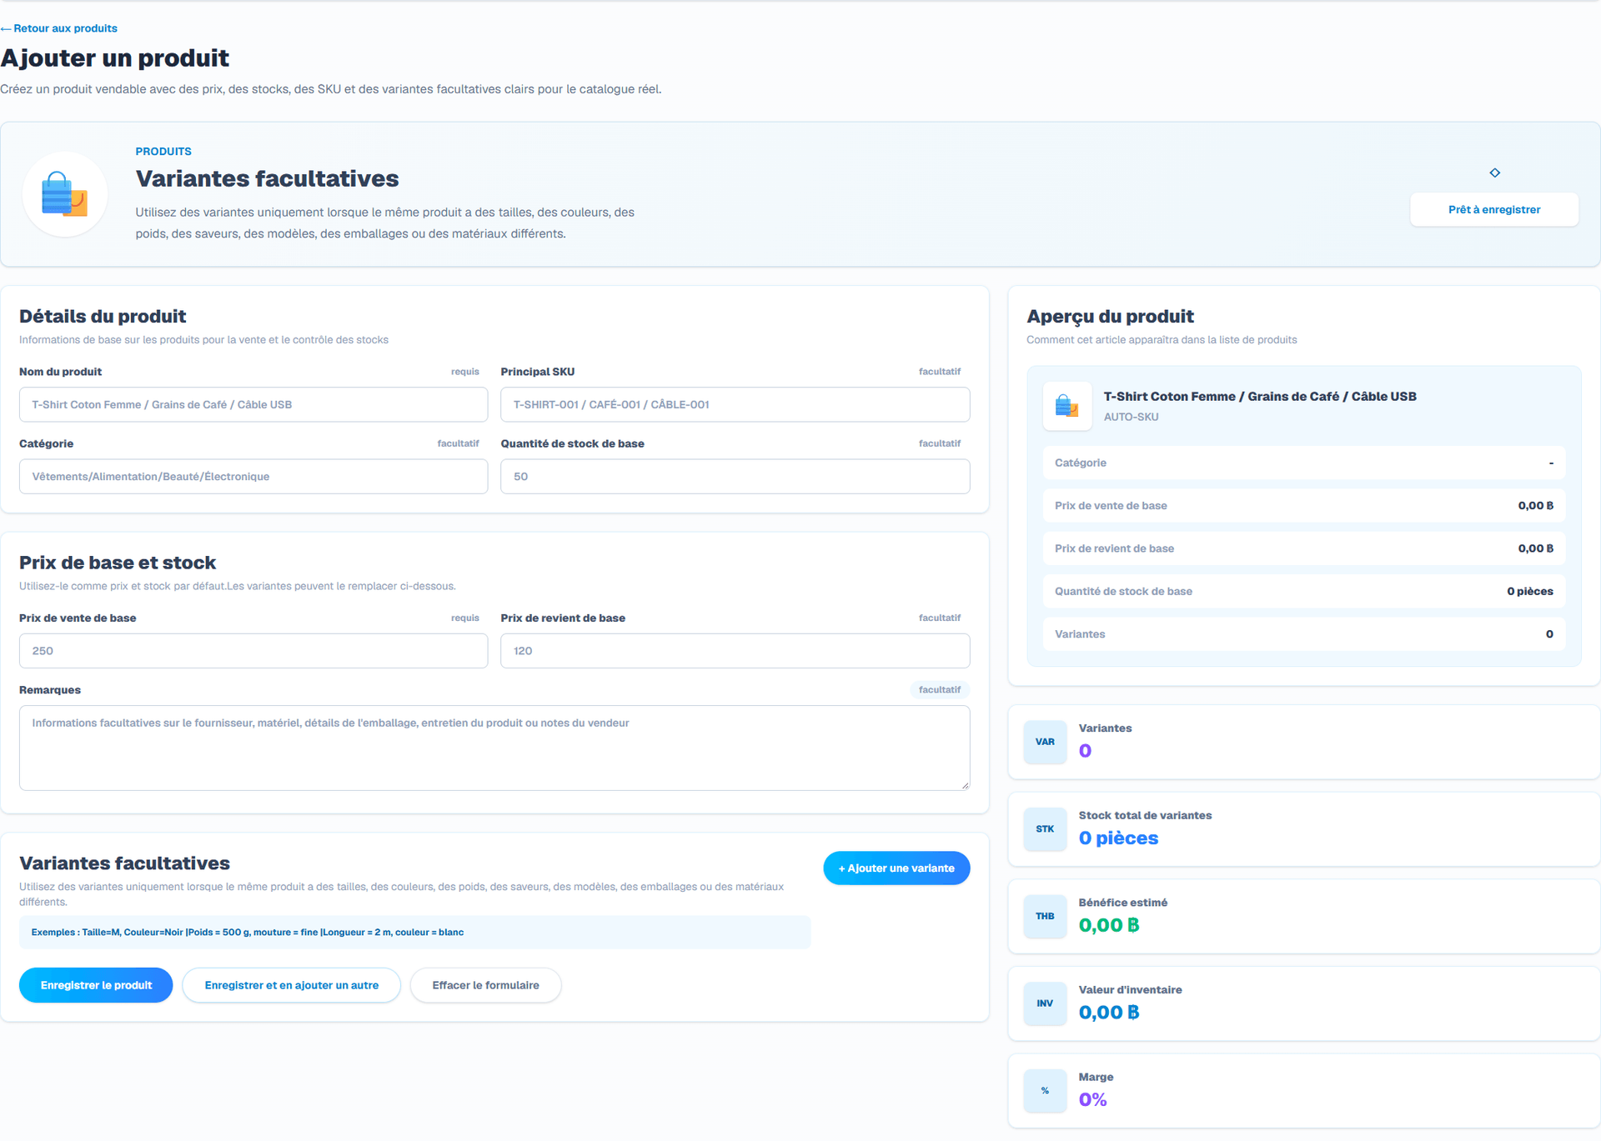This screenshot has height=1141, width=1601.
Task: Click the diamond icon above Prêt à enregistrer
Action: [x=1494, y=173]
